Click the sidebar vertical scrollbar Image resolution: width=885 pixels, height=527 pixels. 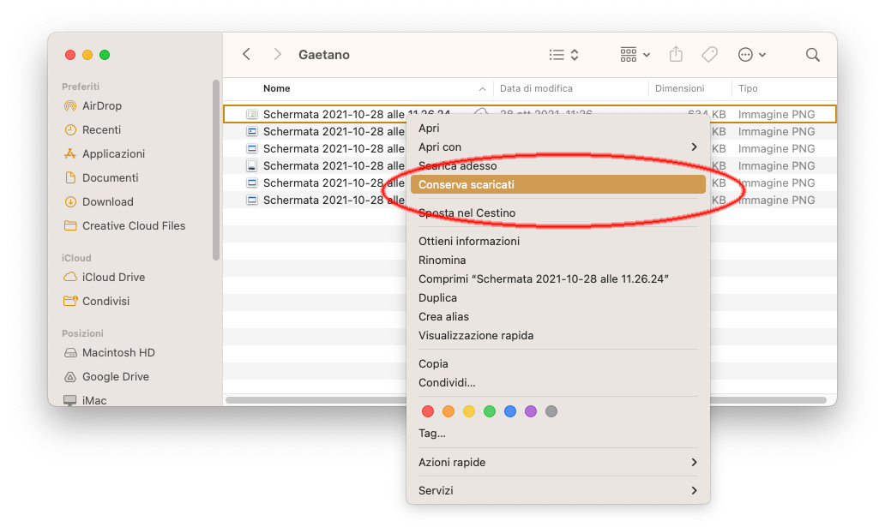(215, 171)
